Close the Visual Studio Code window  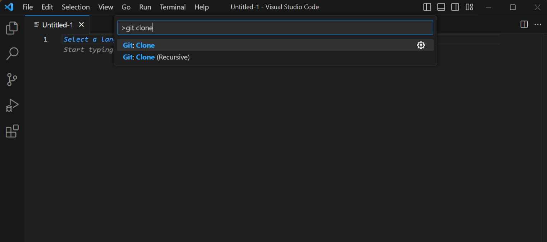coord(537,7)
